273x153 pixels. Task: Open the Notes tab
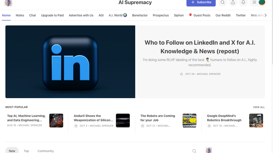(20, 15)
